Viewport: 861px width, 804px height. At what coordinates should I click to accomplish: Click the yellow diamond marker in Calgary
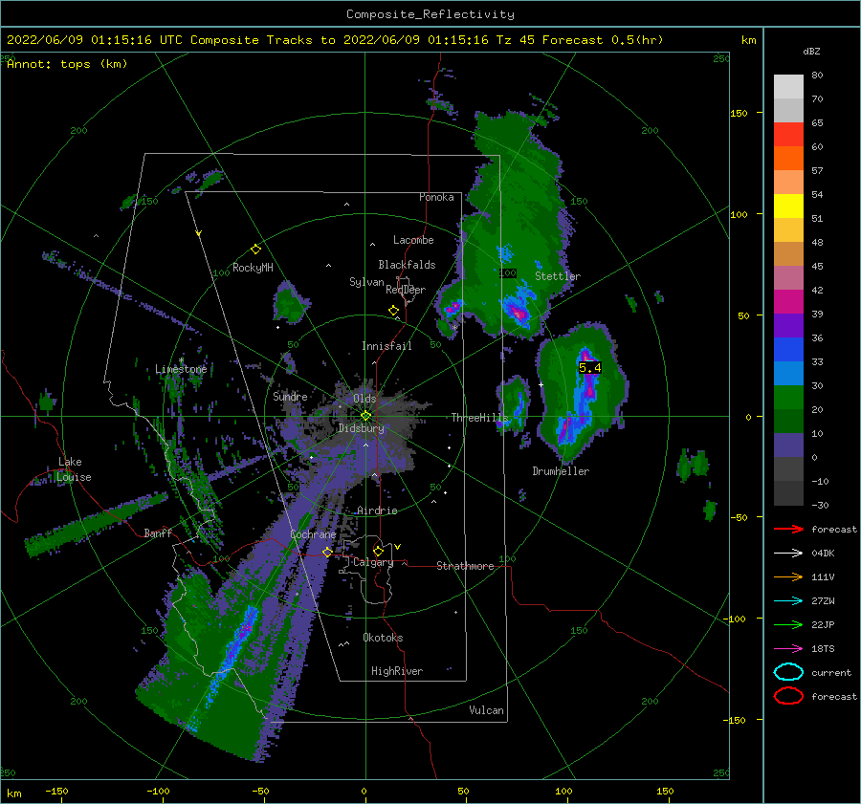(378, 551)
